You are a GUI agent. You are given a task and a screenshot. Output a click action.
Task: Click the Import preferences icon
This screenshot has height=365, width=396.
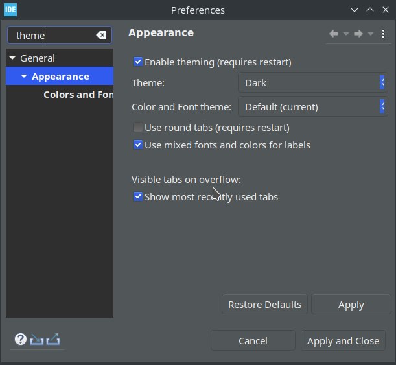(x=37, y=339)
